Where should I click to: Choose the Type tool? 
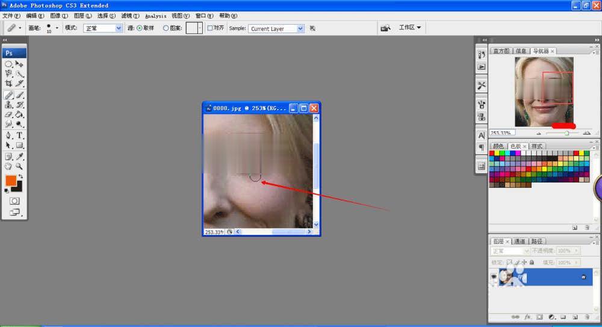(19, 135)
